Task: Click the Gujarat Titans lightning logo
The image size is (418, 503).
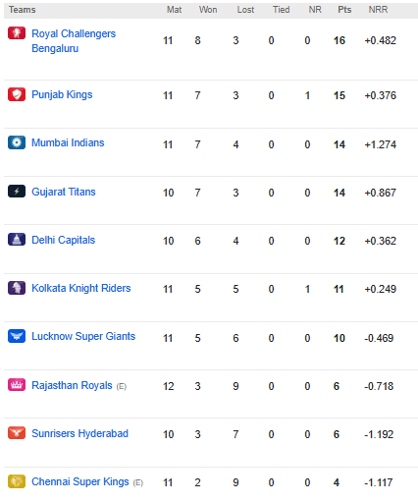Action: point(17,192)
